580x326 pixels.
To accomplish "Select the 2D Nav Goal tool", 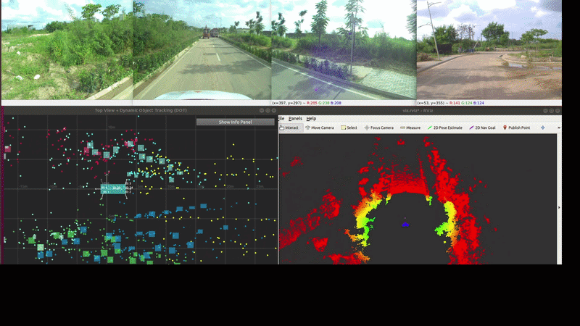I will [x=482, y=128].
